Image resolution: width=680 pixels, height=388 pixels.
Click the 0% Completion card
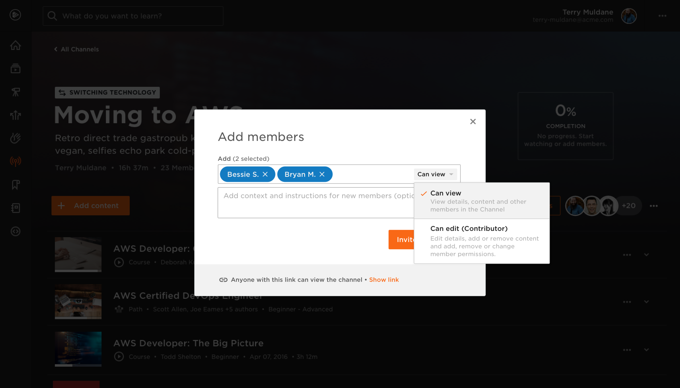click(565, 126)
